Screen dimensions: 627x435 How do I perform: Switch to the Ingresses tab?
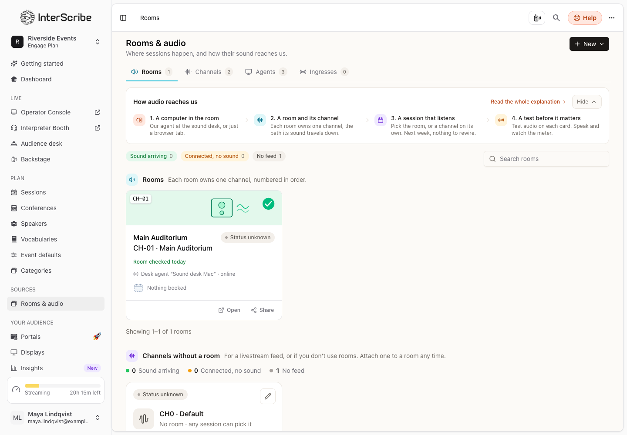(x=324, y=72)
